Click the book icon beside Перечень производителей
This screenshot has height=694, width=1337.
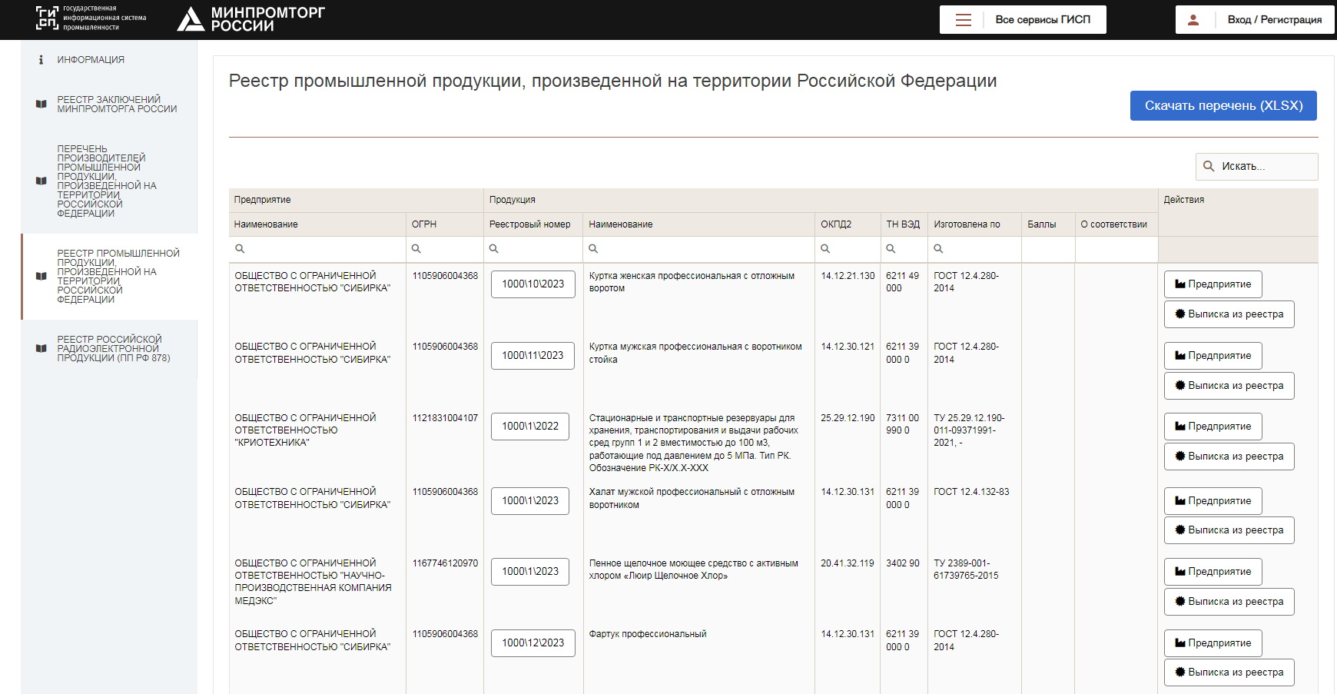coord(41,181)
